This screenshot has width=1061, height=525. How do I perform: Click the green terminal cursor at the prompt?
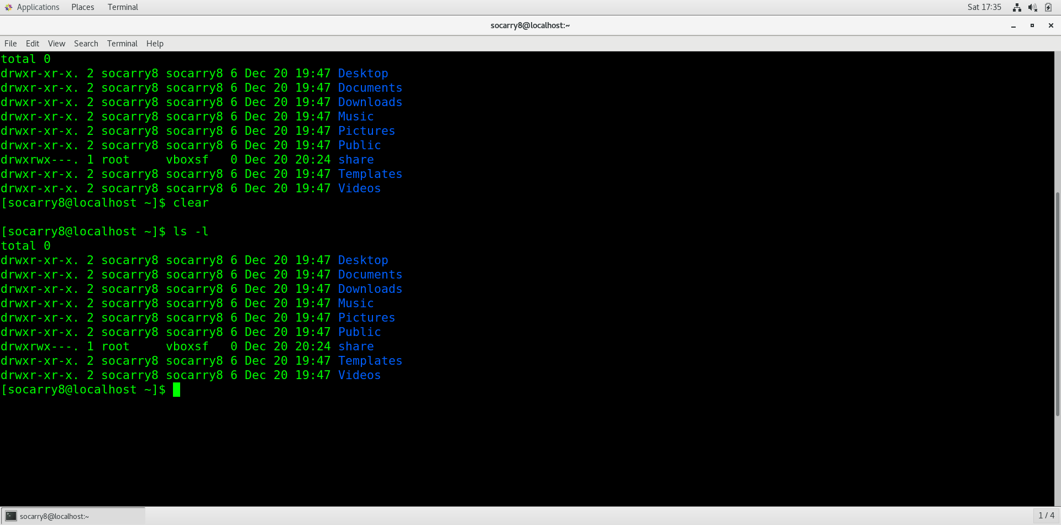[x=176, y=390]
